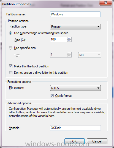Screen dimensions: 114x148
Task: Click the Partition name text field
Action: 75,14
